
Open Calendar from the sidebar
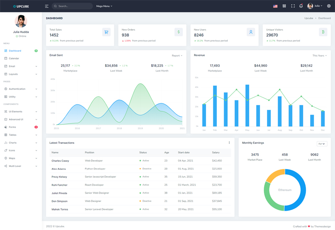[x=14, y=59]
